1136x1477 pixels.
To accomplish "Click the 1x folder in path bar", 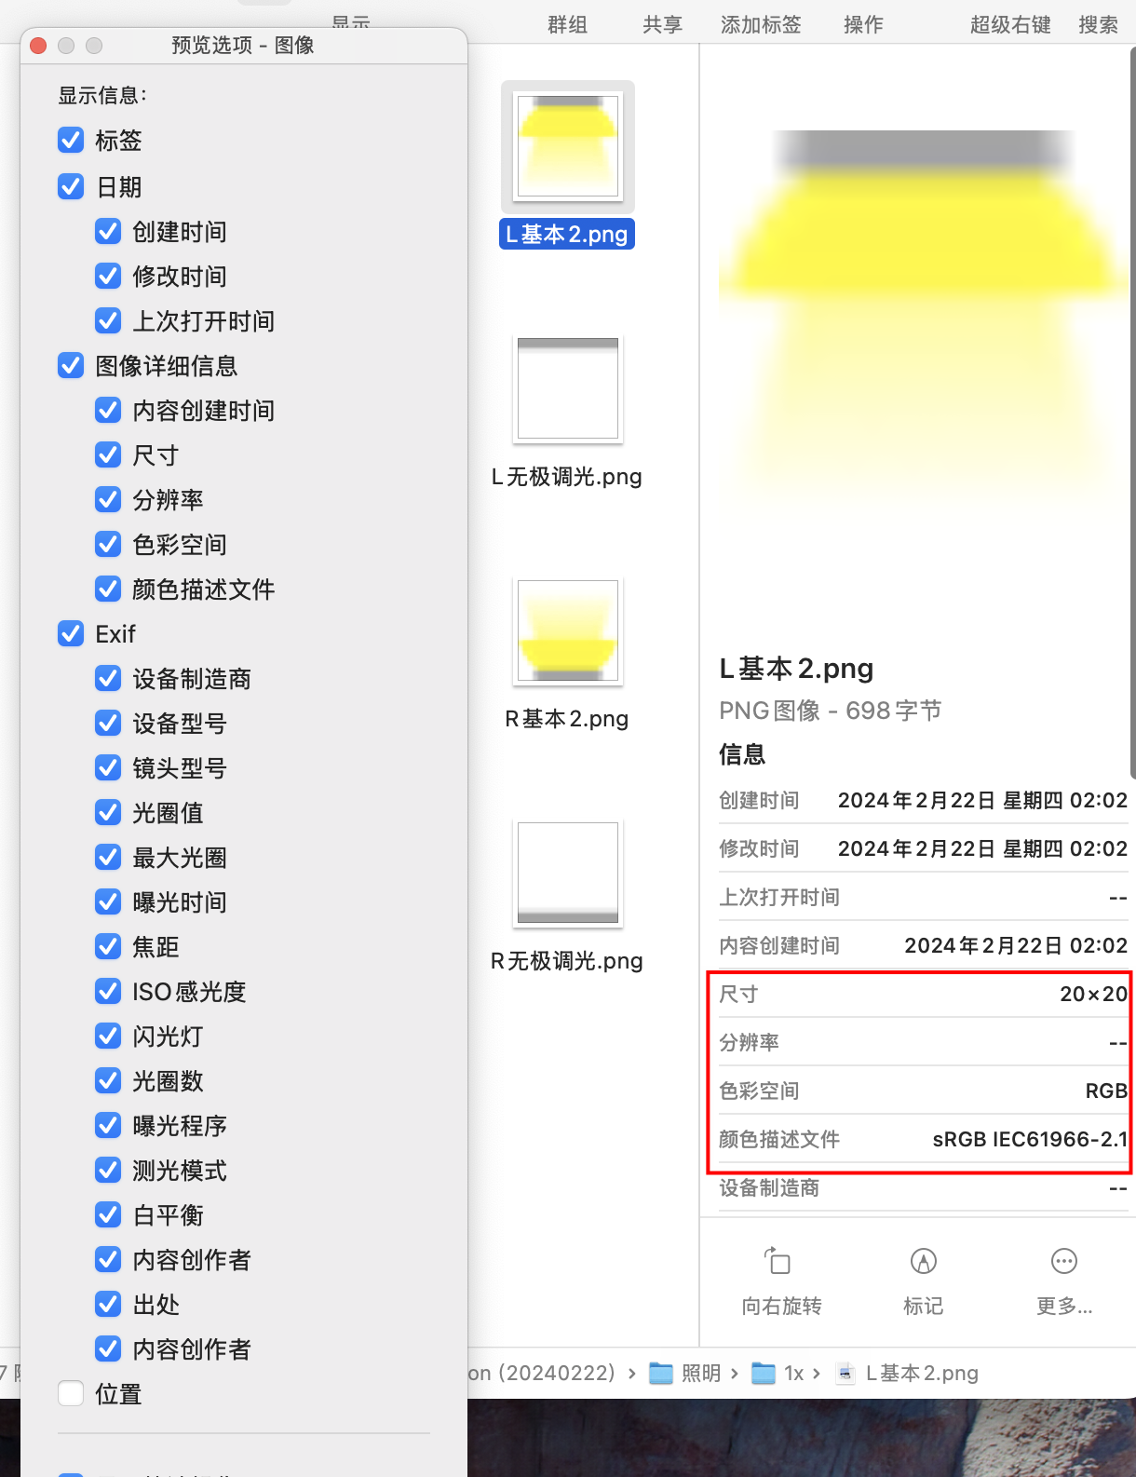I will [764, 1373].
